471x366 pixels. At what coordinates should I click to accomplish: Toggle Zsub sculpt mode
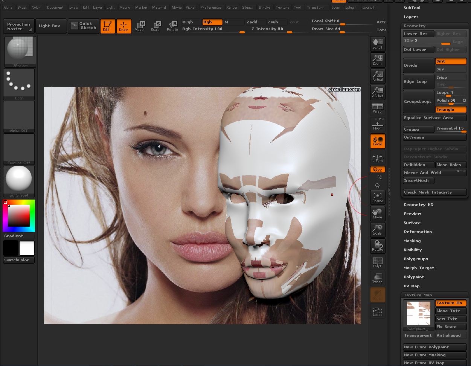277,22
